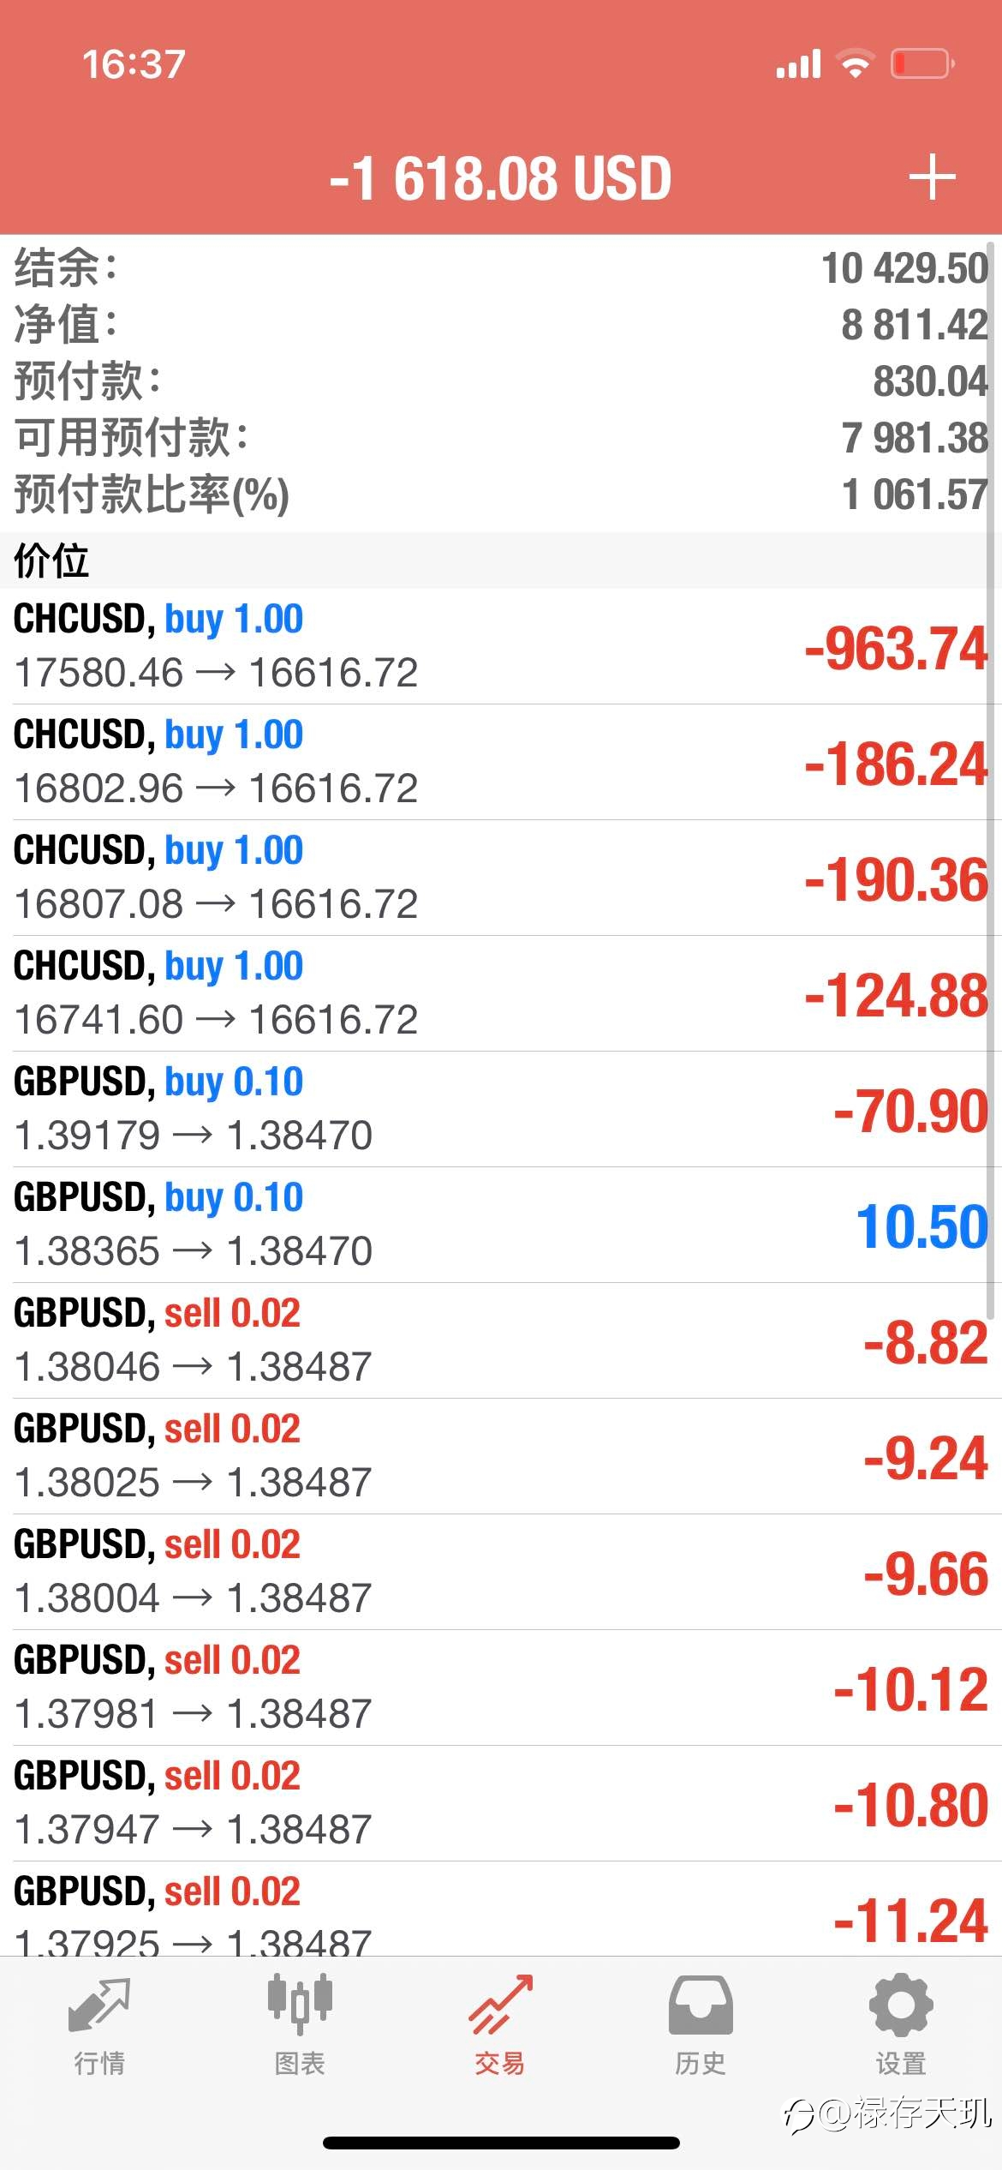1002x2170 pixels.
Task: Open CHCUSD position opened at 16741.60
Action: (x=501, y=993)
